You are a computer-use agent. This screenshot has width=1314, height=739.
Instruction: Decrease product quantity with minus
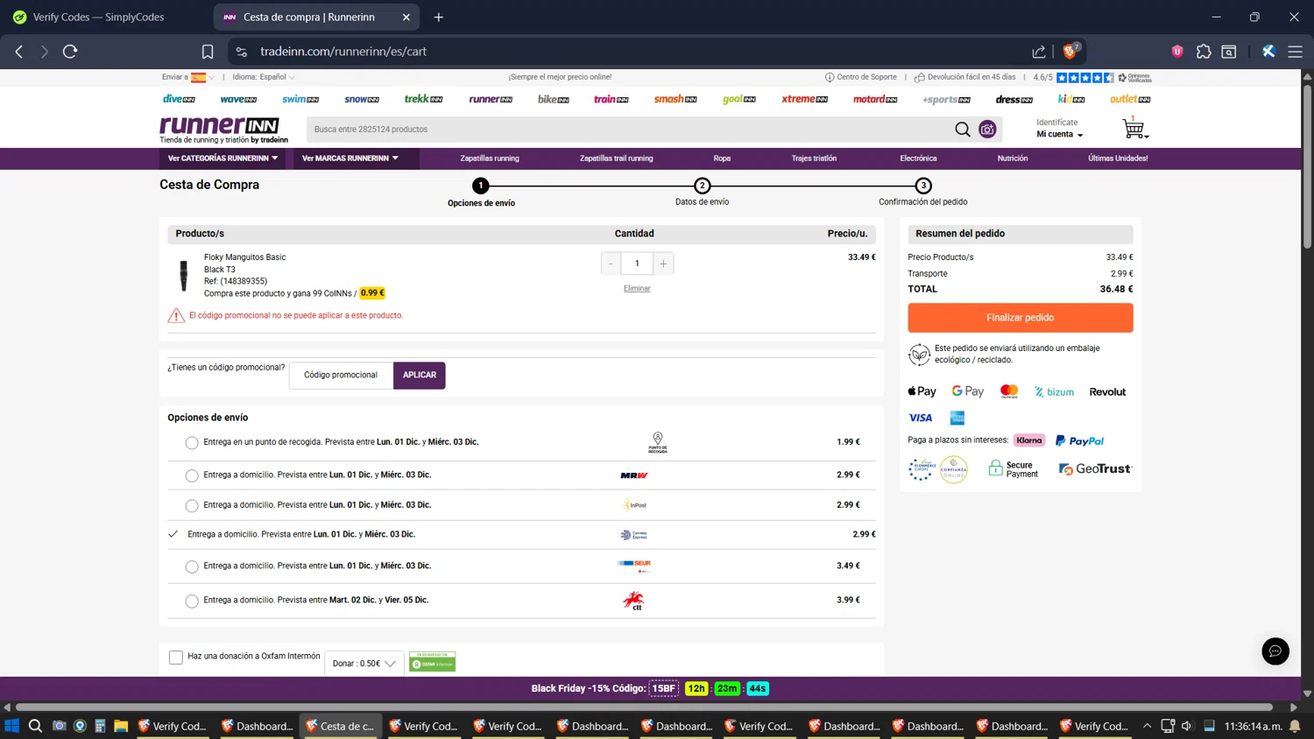pyautogui.click(x=611, y=264)
